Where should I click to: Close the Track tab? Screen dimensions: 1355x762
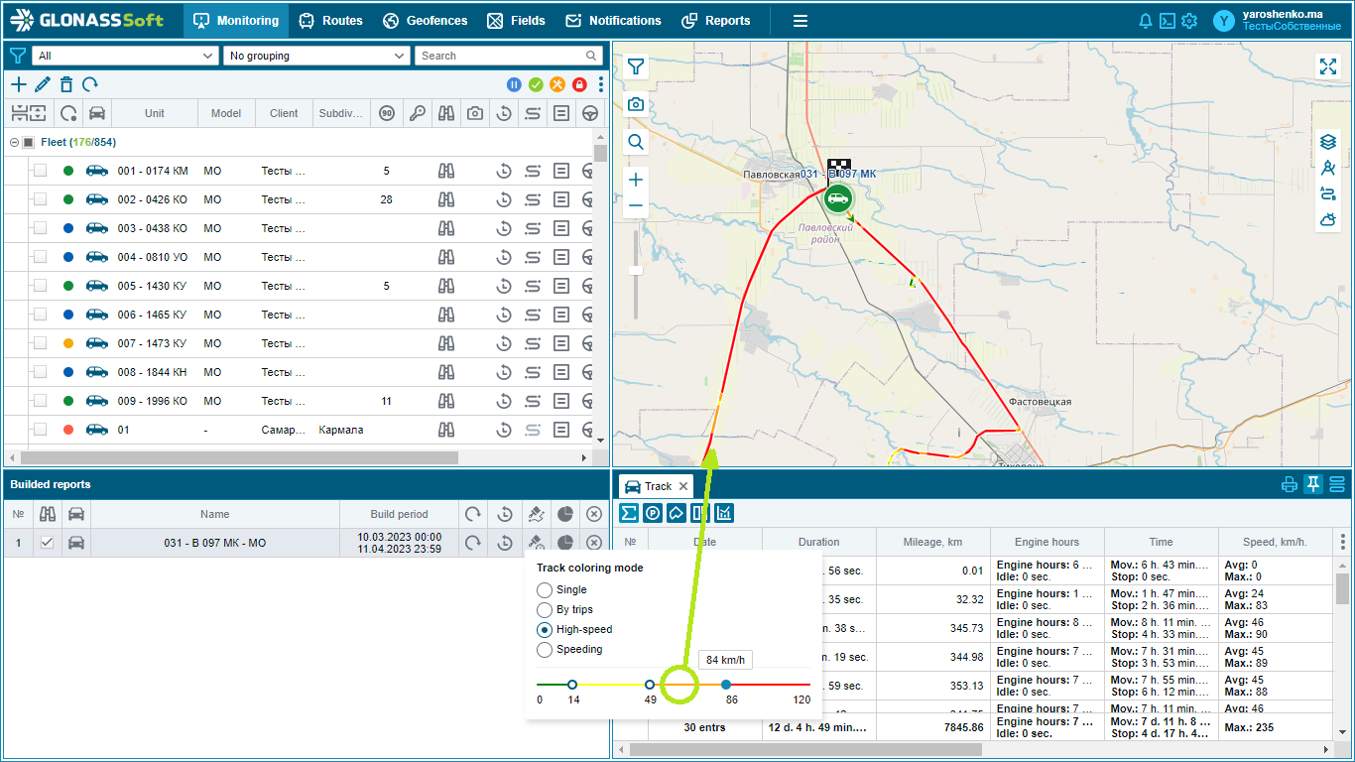tap(683, 486)
